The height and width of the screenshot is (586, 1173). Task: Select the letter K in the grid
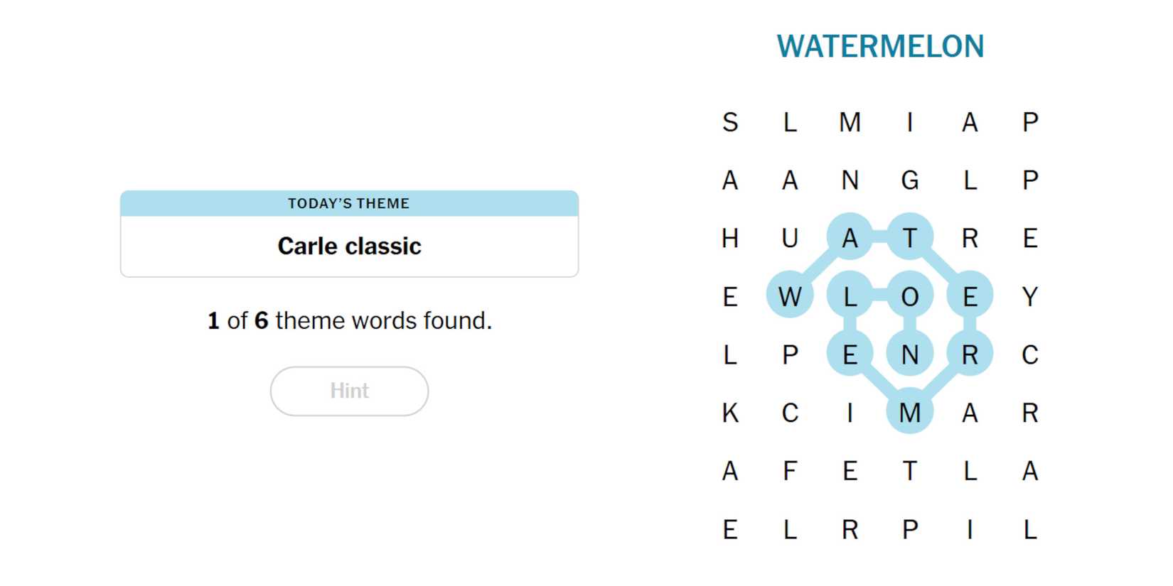coord(730,413)
